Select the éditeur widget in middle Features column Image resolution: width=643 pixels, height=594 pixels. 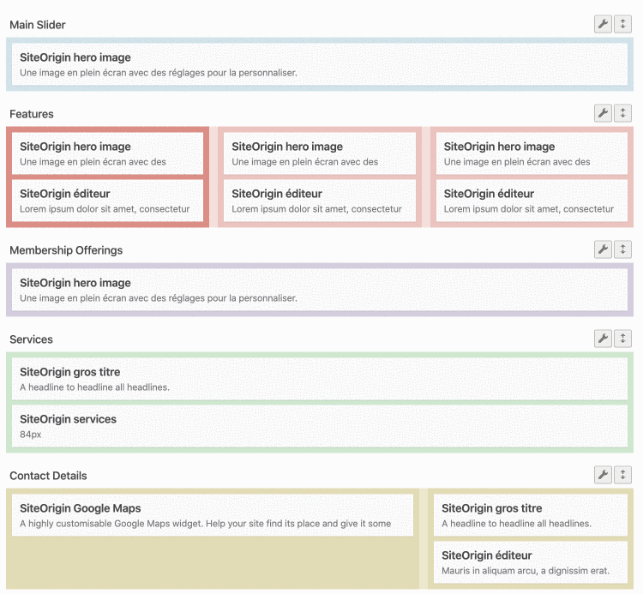tap(319, 201)
